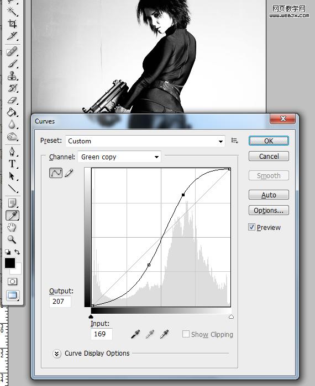The width and height of the screenshot is (315, 386).
Task: Activate pencil draw curve mode
Action: tap(69, 173)
